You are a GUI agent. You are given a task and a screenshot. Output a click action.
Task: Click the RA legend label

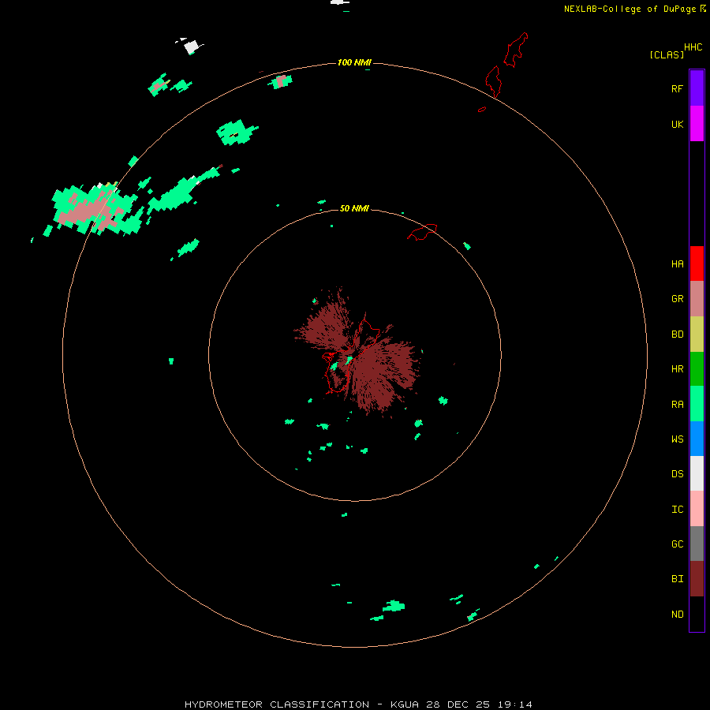(677, 405)
